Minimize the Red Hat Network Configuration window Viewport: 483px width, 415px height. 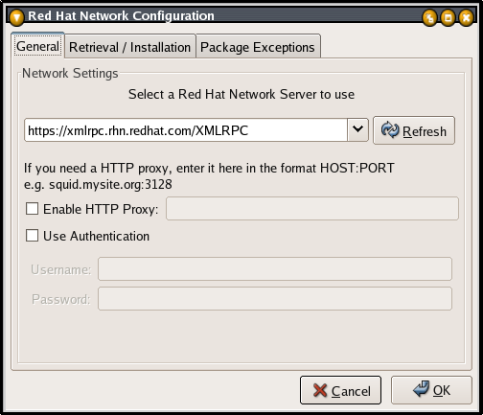(x=429, y=17)
